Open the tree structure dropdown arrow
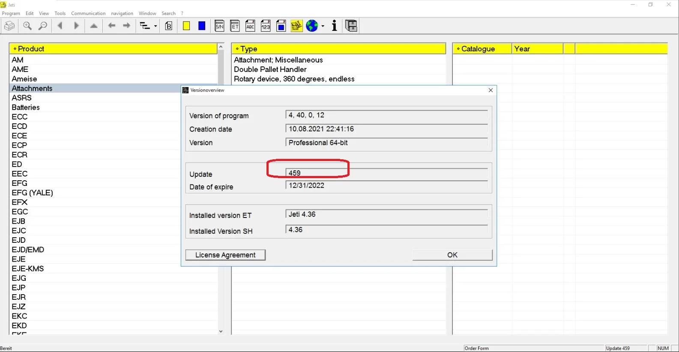 pyautogui.click(x=156, y=26)
